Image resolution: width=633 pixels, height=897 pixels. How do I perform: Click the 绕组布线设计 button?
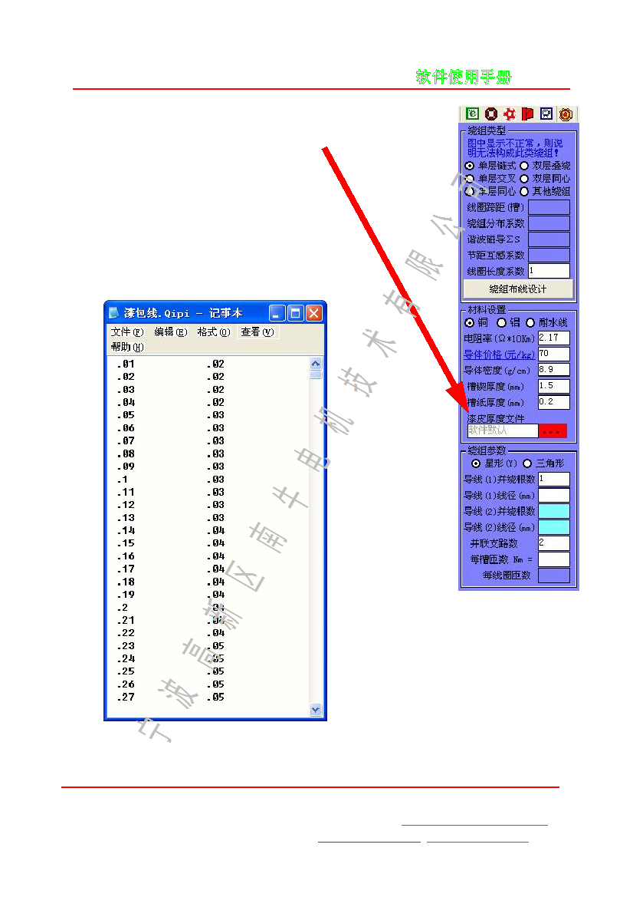(517, 289)
